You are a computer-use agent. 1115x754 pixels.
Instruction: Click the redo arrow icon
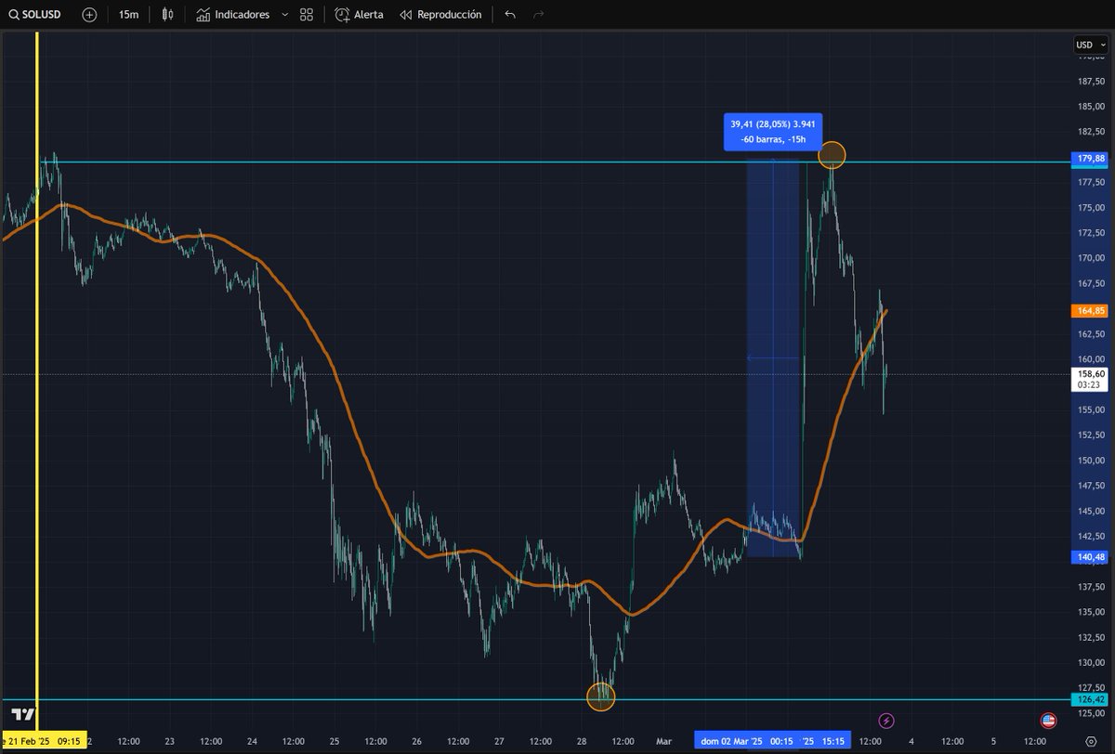point(539,15)
